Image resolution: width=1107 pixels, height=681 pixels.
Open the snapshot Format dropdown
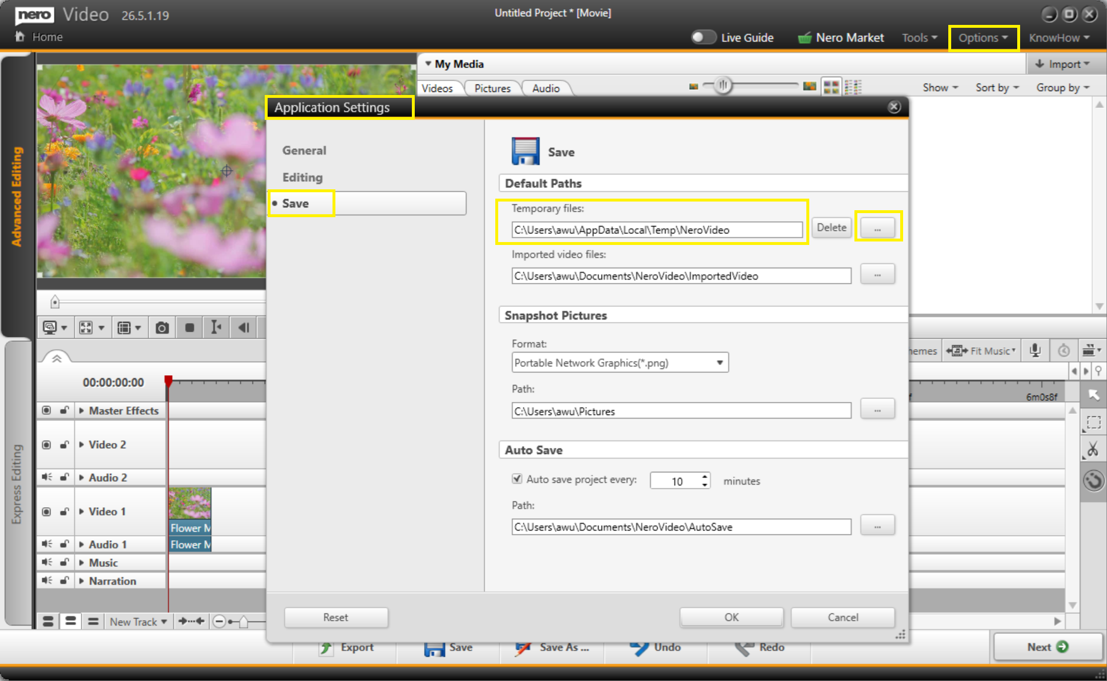coord(620,363)
